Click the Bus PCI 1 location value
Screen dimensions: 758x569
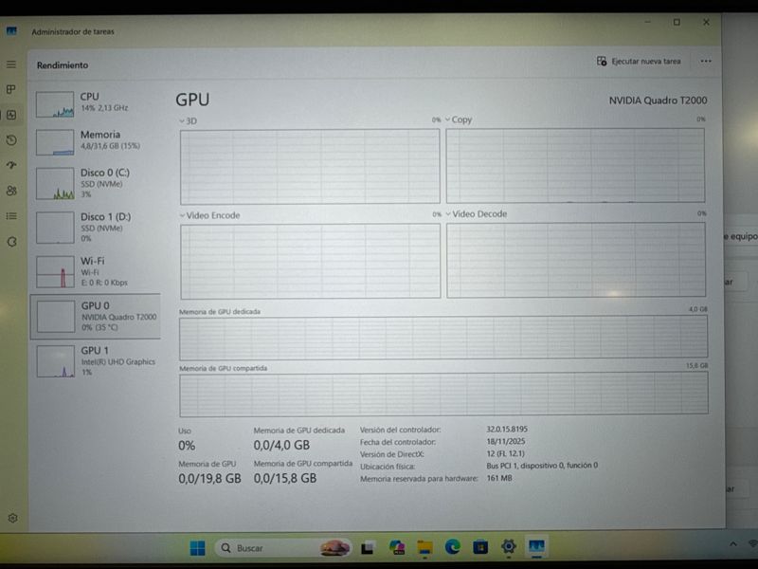(x=542, y=466)
